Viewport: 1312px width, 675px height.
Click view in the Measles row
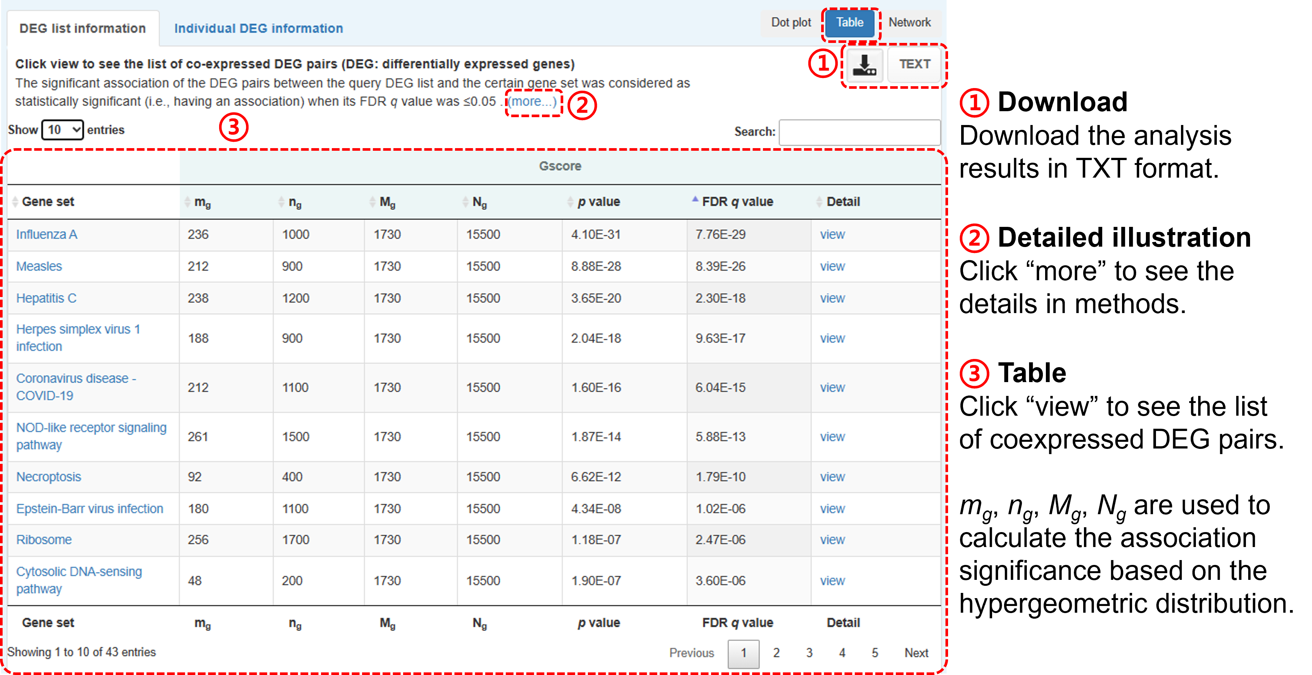[x=832, y=266]
